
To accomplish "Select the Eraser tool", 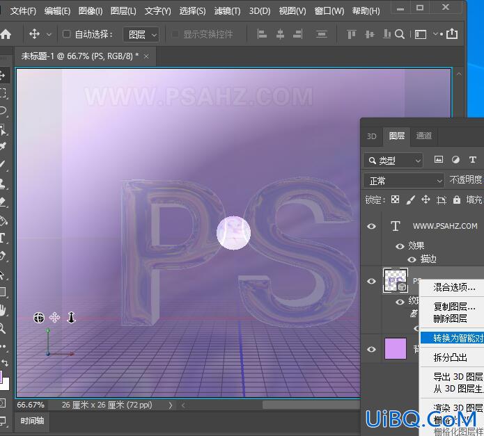I will tap(3, 202).
